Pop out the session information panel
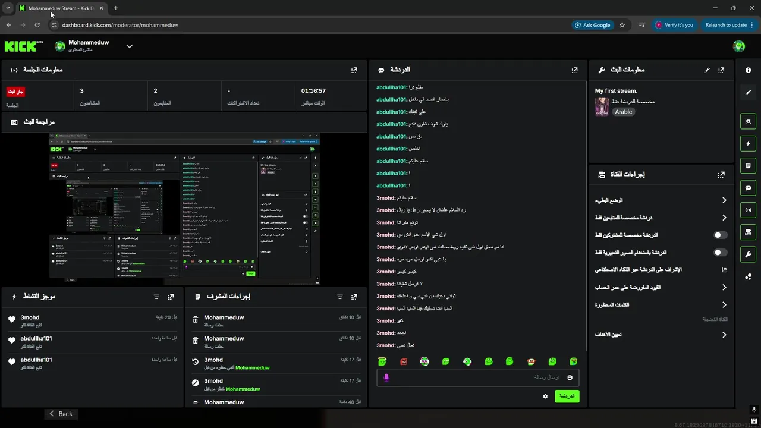This screenshot has width=761, height=428. click(x=354, y=70)
